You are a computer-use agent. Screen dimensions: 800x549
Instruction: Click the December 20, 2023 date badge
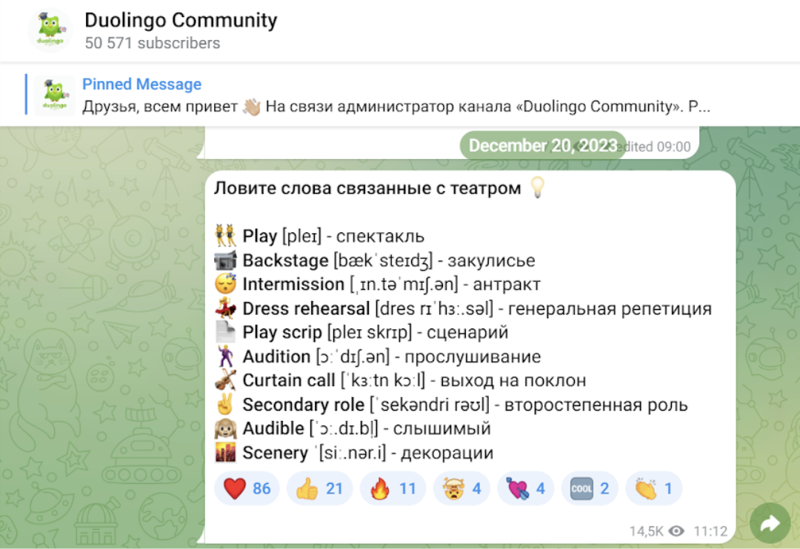pyautogui.click(x=543, y=146)
